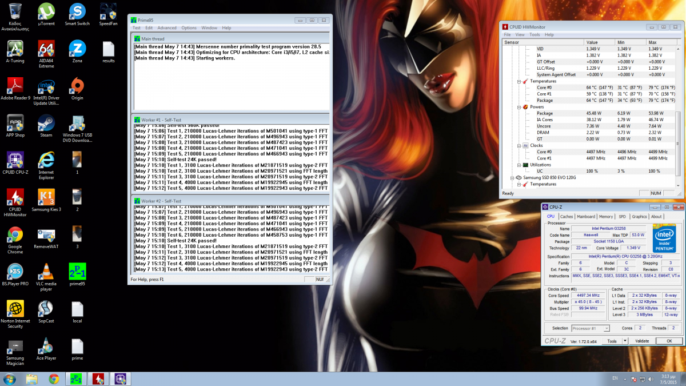Select the prime95 desktop shortcut
This screenshot has width=686, height=386.
pyautogui.click(x=77, y=274)
